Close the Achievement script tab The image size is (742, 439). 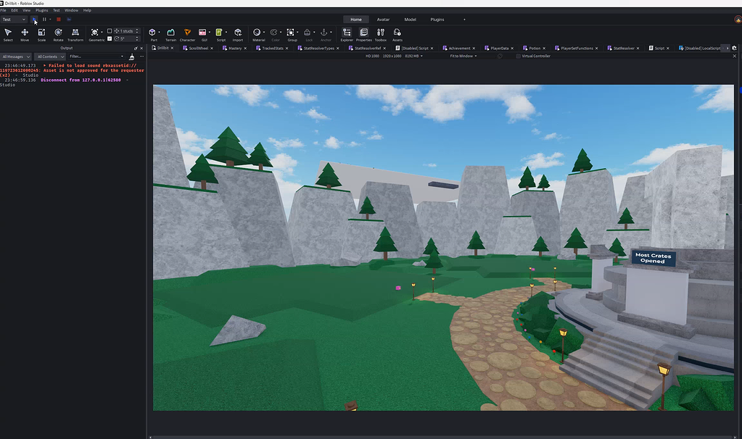[x=474, y=49]
